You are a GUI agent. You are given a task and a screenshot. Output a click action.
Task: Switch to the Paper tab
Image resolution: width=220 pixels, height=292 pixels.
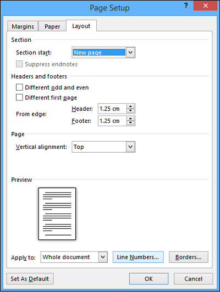(x=52, y=26)
